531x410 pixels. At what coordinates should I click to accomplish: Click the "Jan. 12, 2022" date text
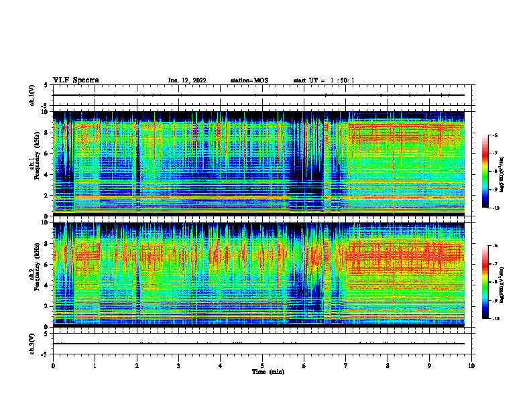[x=187, y=80]
